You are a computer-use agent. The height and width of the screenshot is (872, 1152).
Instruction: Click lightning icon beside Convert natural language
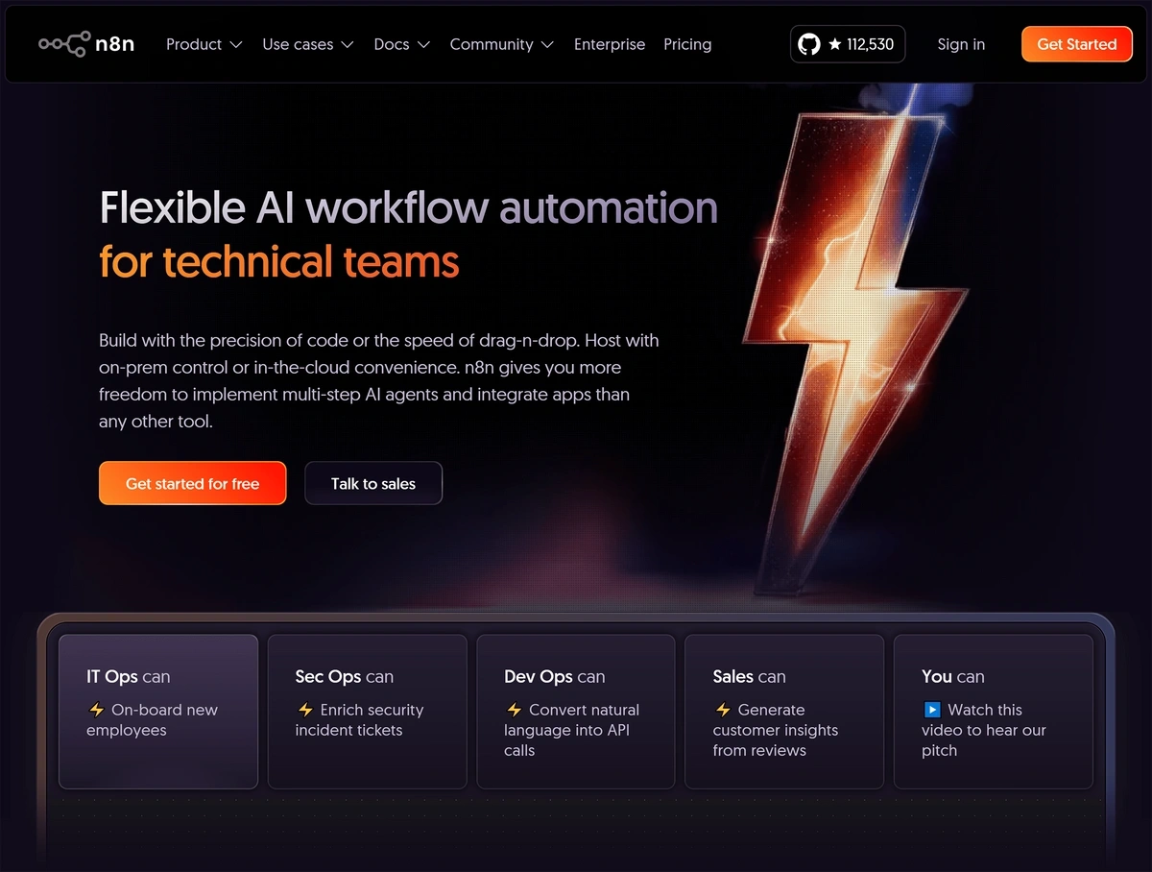514,710
